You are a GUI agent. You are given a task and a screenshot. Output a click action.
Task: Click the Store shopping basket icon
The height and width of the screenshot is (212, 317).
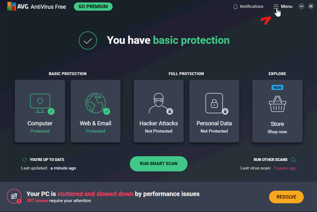(277, 104)
